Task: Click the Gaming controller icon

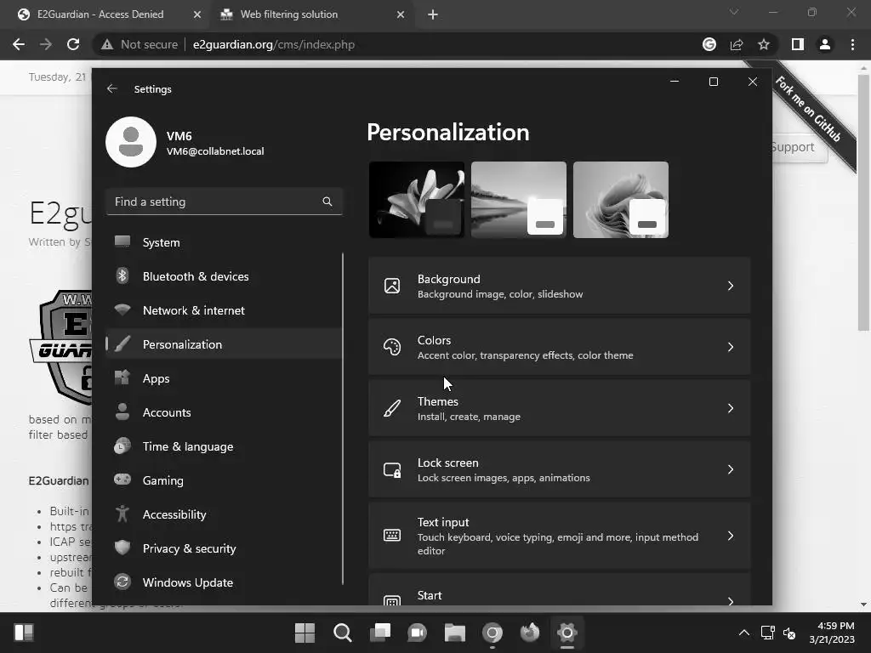Action: point(122,480)
